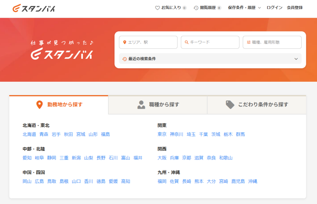Select 大阪 under 関西
This screenshot has height=204, width=317.
coord(162,158)
